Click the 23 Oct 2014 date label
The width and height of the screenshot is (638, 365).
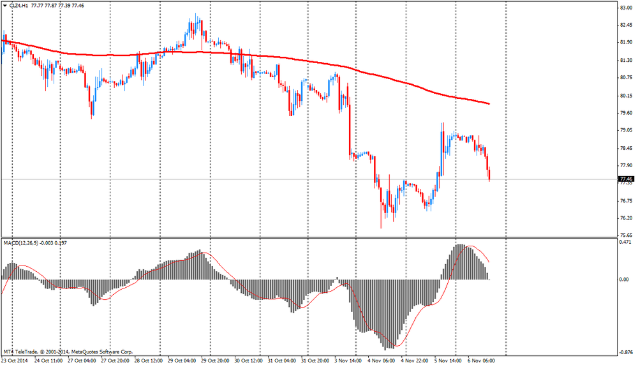click(15, 361)
